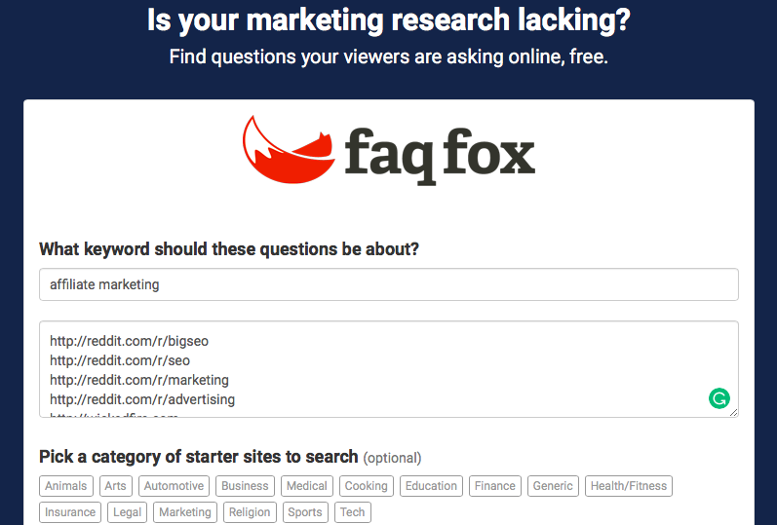Pick the Tech category tag
This screenshot has width=777, height=525.
(353, 512)
